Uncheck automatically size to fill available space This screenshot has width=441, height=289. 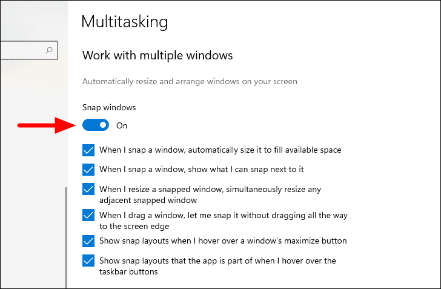88,150
